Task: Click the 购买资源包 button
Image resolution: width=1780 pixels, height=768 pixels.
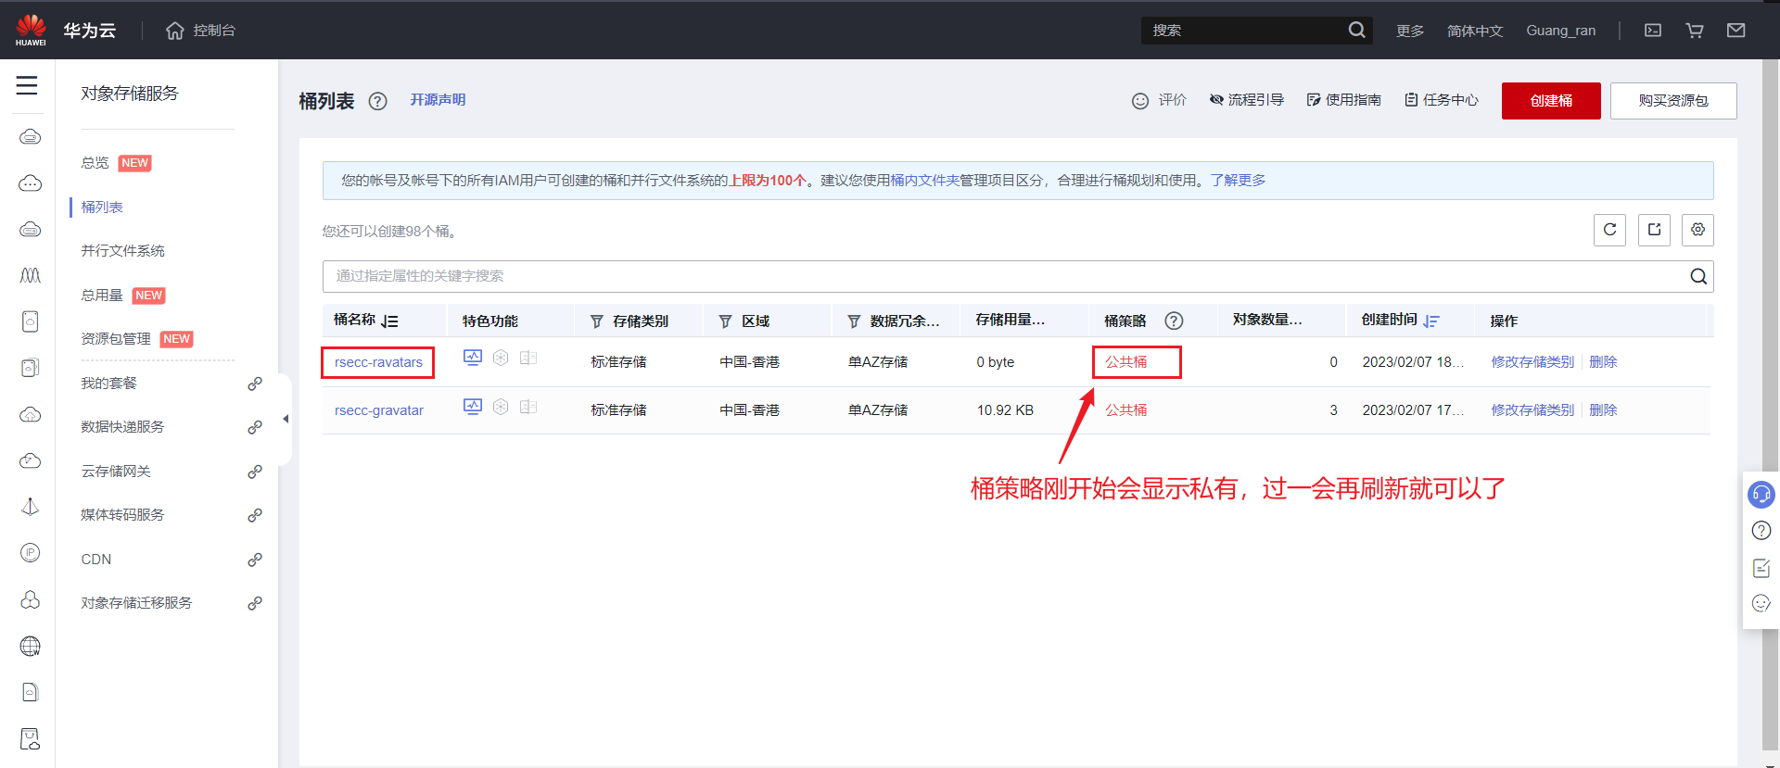Action: [x=1673, y=101]
